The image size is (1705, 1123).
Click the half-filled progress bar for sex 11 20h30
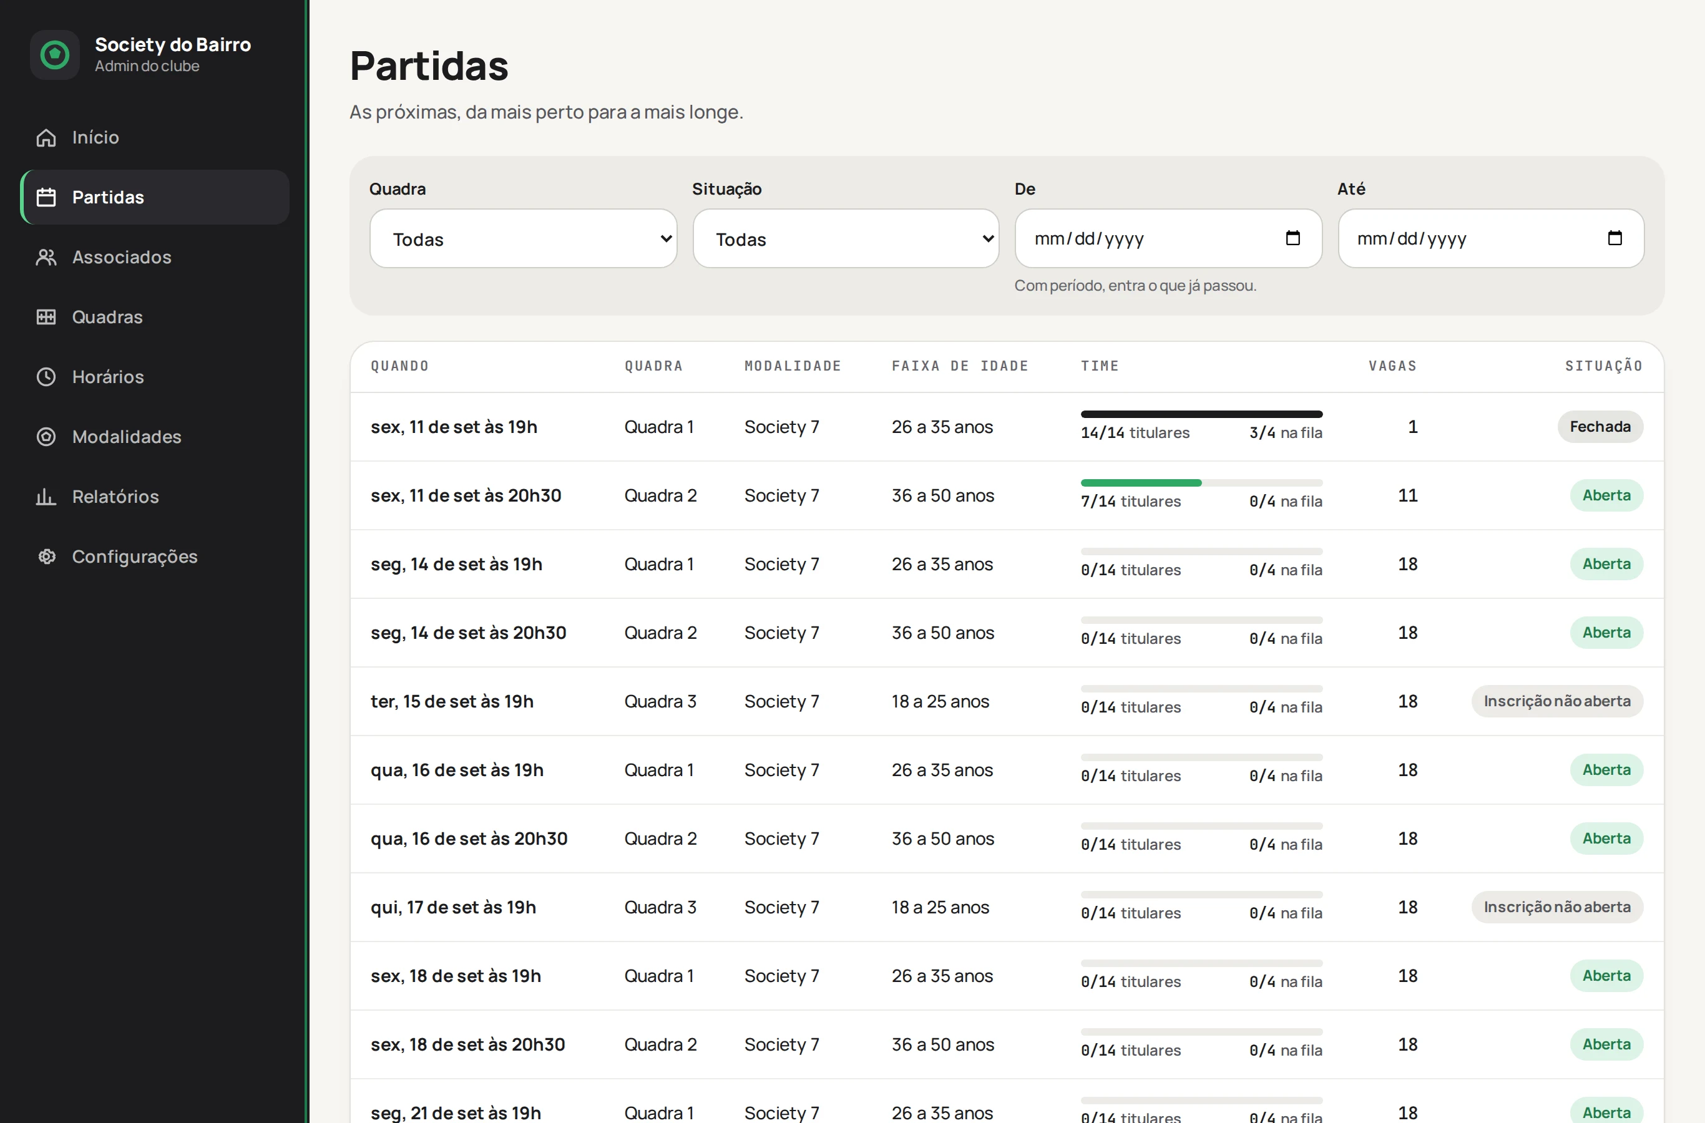click(1201, 483)
